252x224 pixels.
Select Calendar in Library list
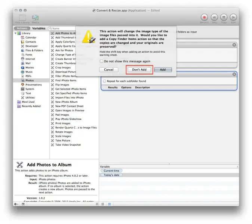[31, 37]
